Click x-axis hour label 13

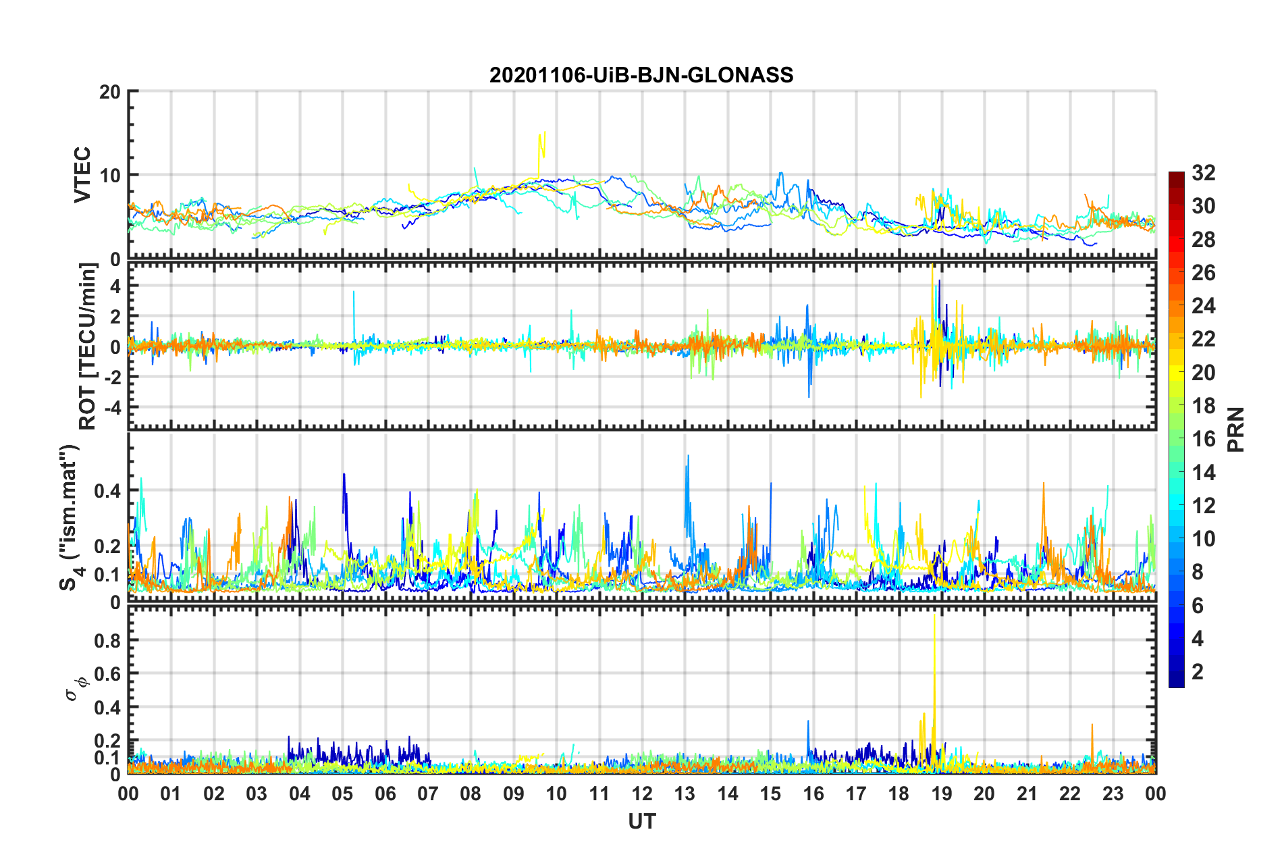coord(685,793)
